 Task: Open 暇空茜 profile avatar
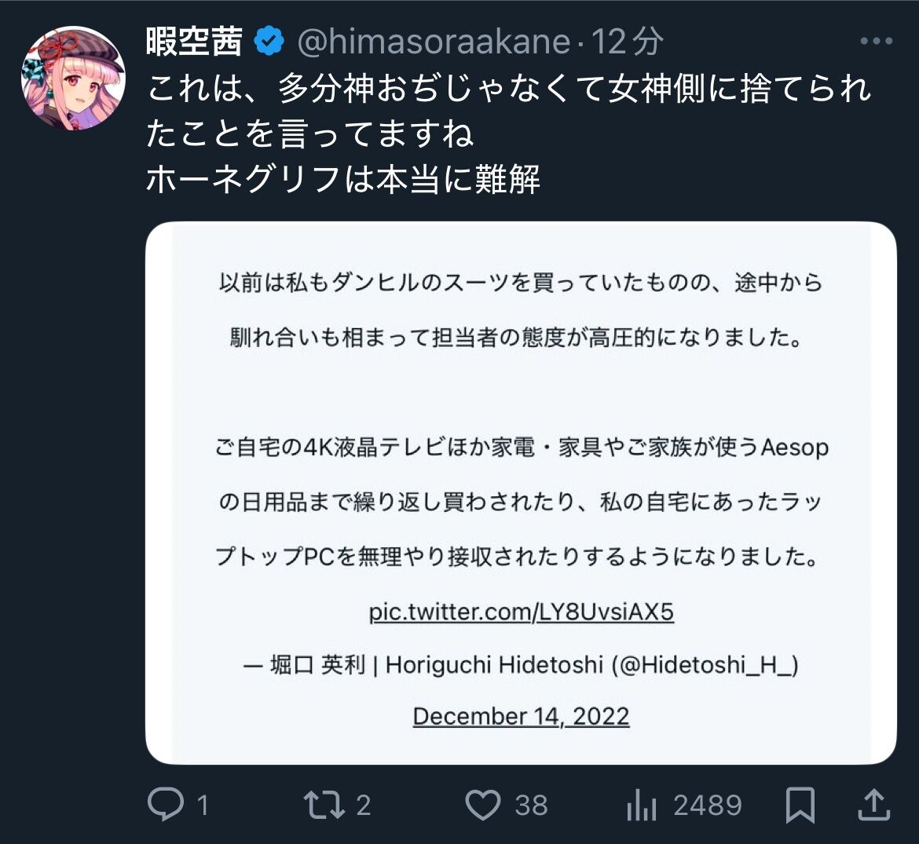coord(73,78)
